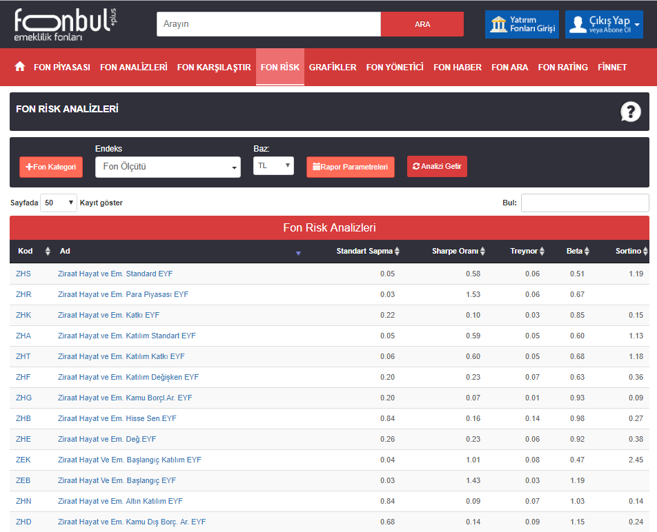Open fund code ZHT link
The height and width of the screenshot is (532, 657).
coord(23,356)
